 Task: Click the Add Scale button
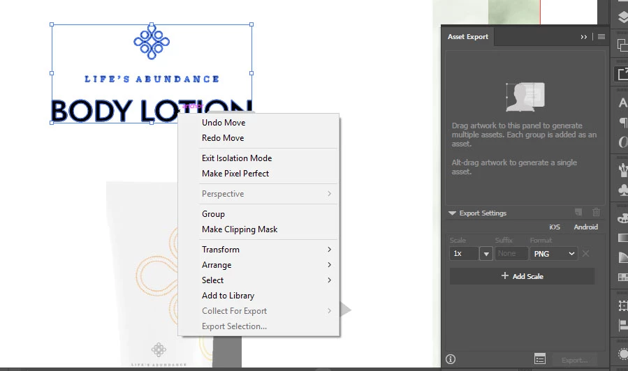523,276
